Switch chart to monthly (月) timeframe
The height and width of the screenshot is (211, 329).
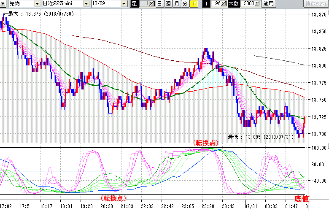click(176, 4)
